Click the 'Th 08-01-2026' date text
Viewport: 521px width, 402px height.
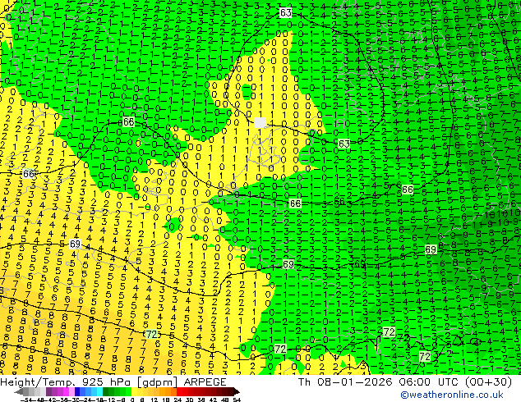point(345,382)
